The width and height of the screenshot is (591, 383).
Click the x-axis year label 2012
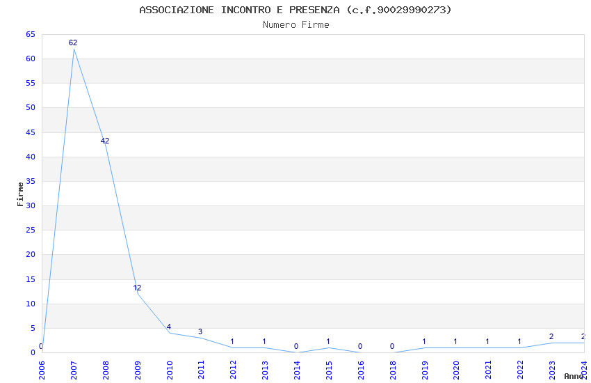coord(234,370)
